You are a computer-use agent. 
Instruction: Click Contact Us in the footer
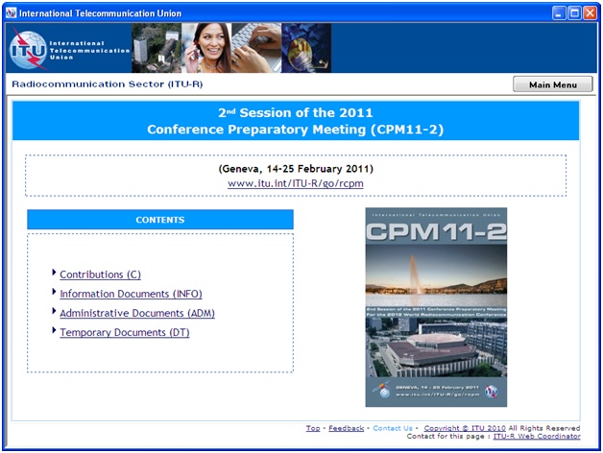(392, 428)
